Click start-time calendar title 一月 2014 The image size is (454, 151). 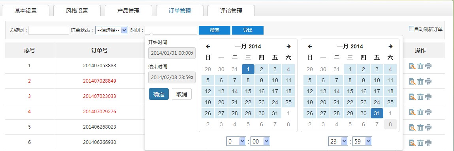[248, 46]
